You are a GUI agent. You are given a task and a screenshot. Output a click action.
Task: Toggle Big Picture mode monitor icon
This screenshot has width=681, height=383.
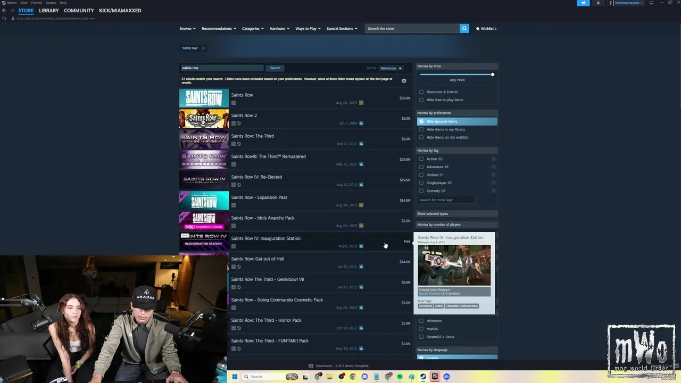click(651, 3)
